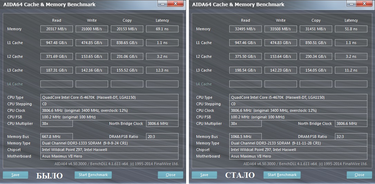This screenshot has height=184, width=375.
Task: Click Save in the right СТАЛО window
Action: coord(204,175)
